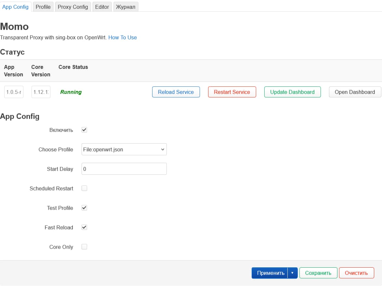Go to the Editor tab
The image size is (382, 293).
[x=102, y=7]
